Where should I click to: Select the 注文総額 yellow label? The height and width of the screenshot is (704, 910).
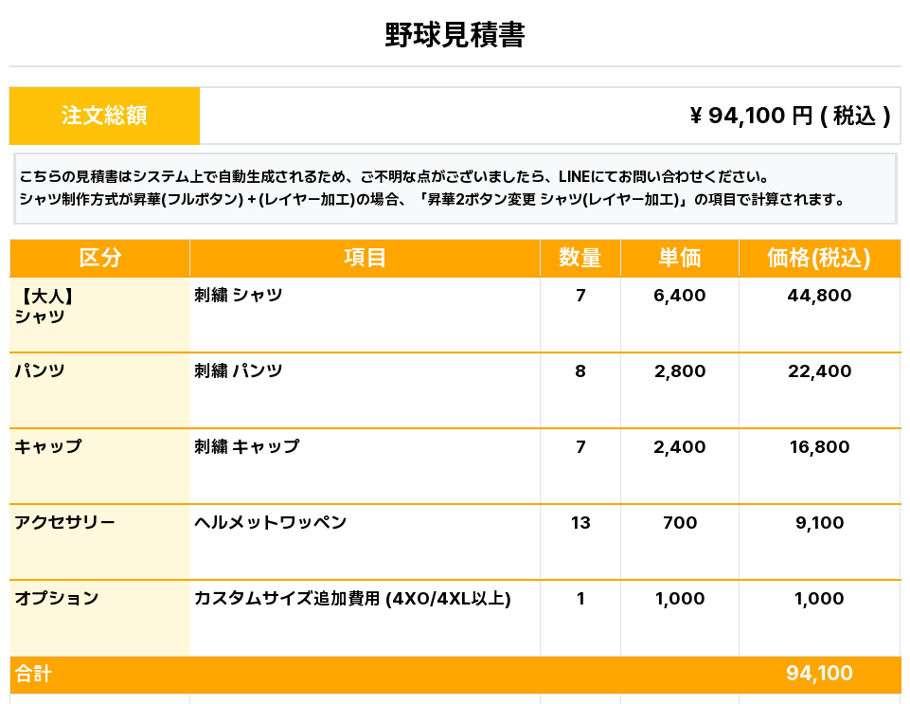[104, 116]
